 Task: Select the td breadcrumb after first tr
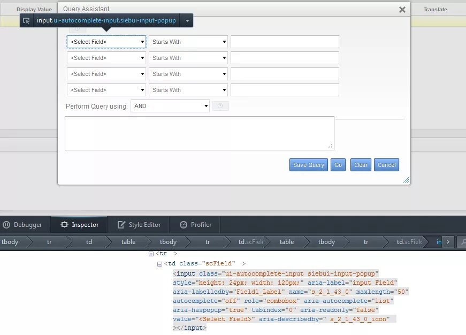tap(89, 242)
